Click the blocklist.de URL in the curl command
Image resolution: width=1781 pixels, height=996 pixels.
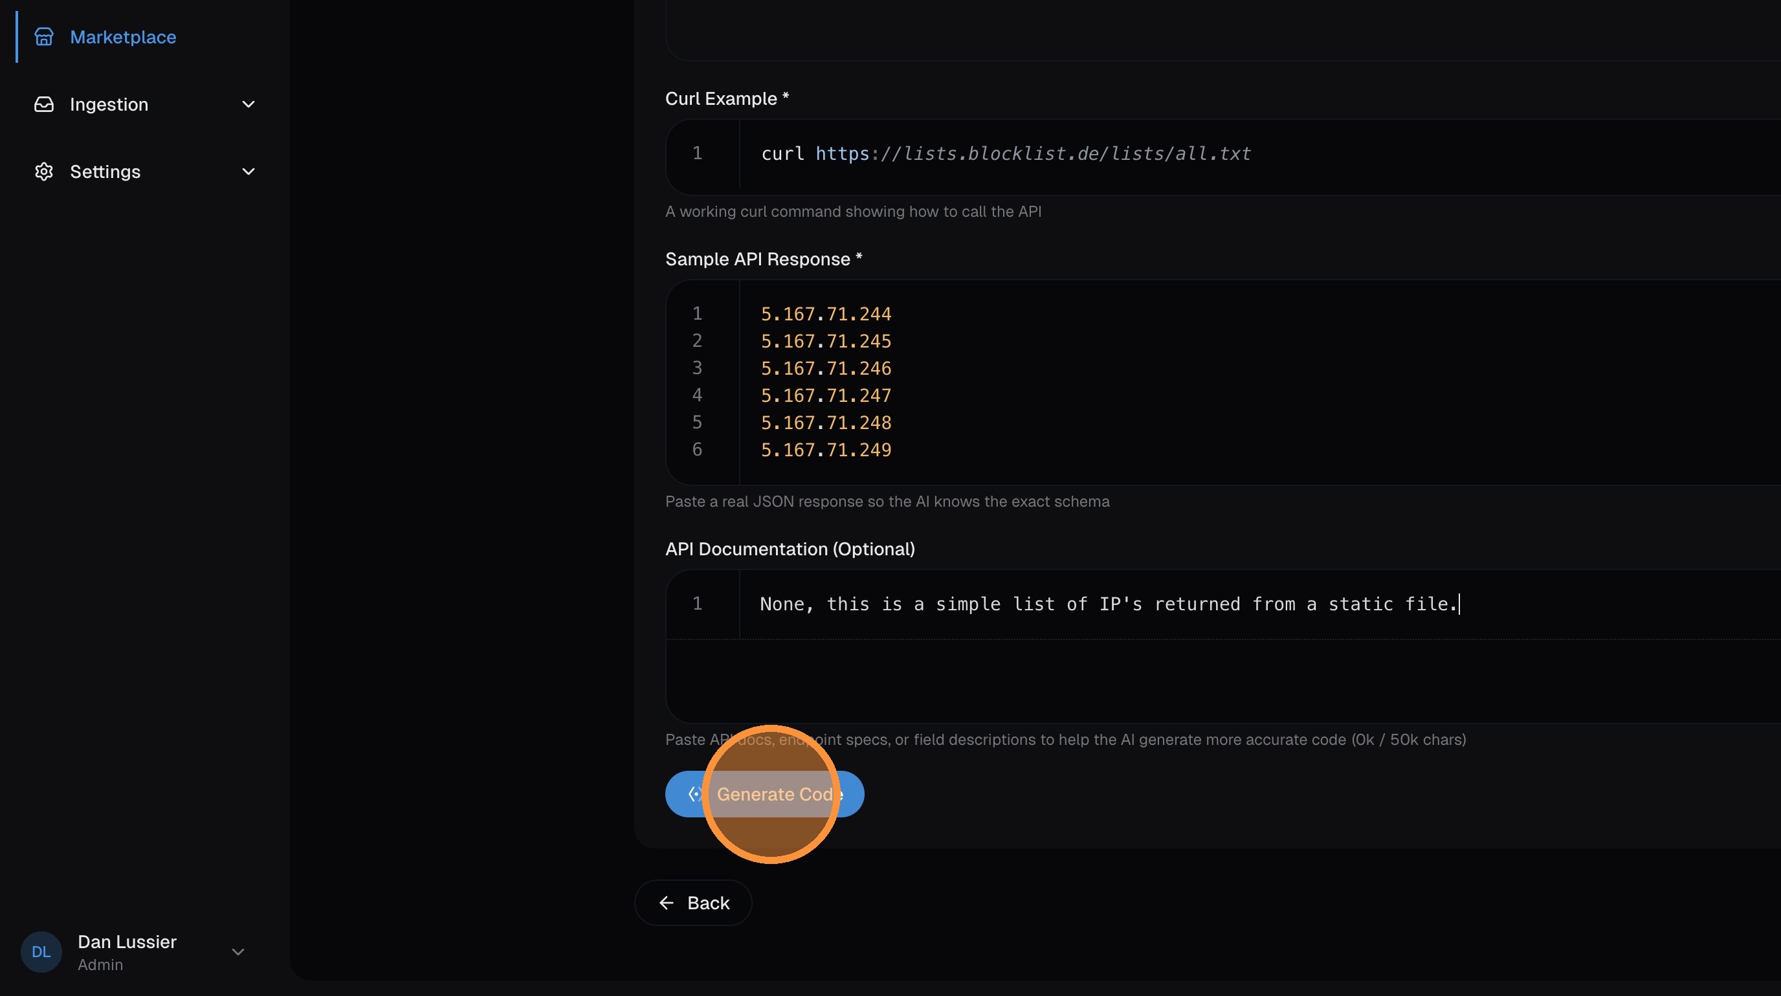click(1032, 153)
